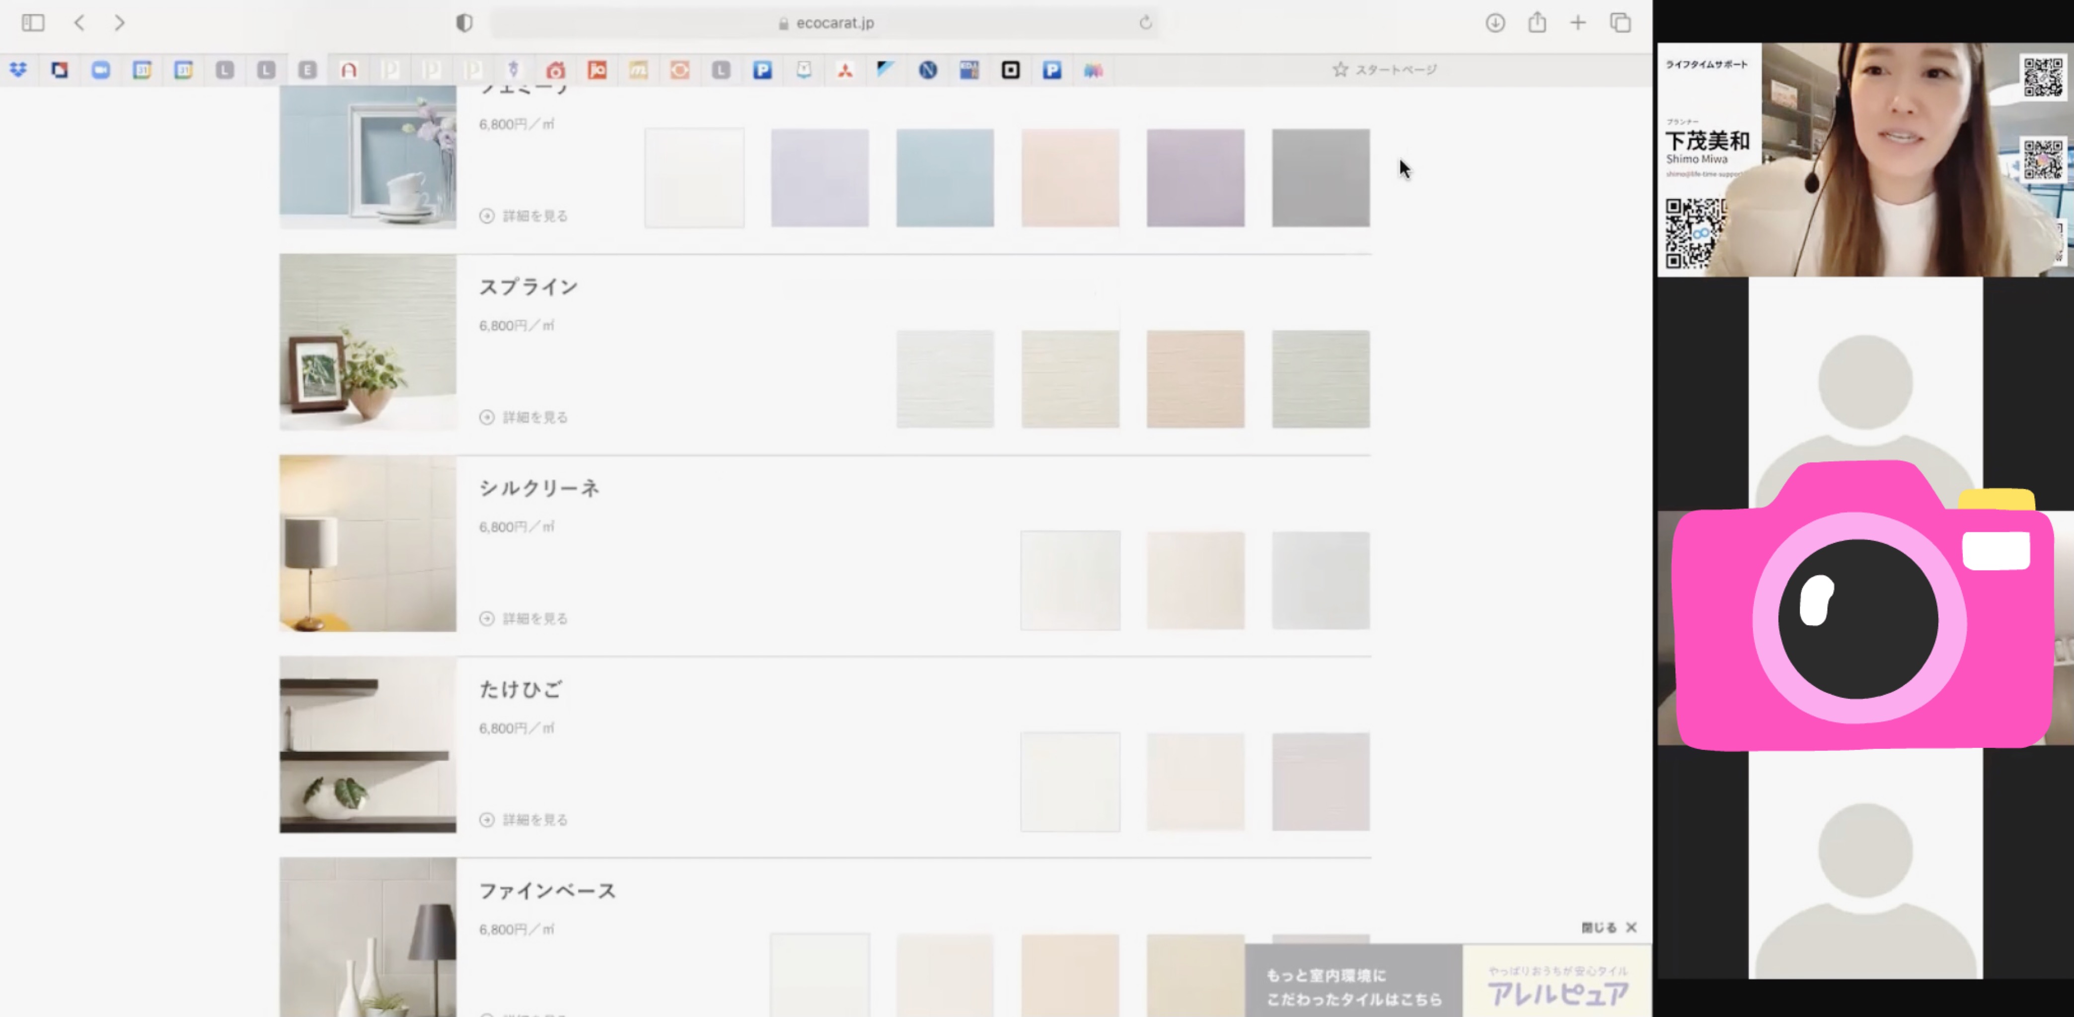The image size is (2074, 1017).
Task: Select the purple swatch in the top row
Action: [1195, 178]
